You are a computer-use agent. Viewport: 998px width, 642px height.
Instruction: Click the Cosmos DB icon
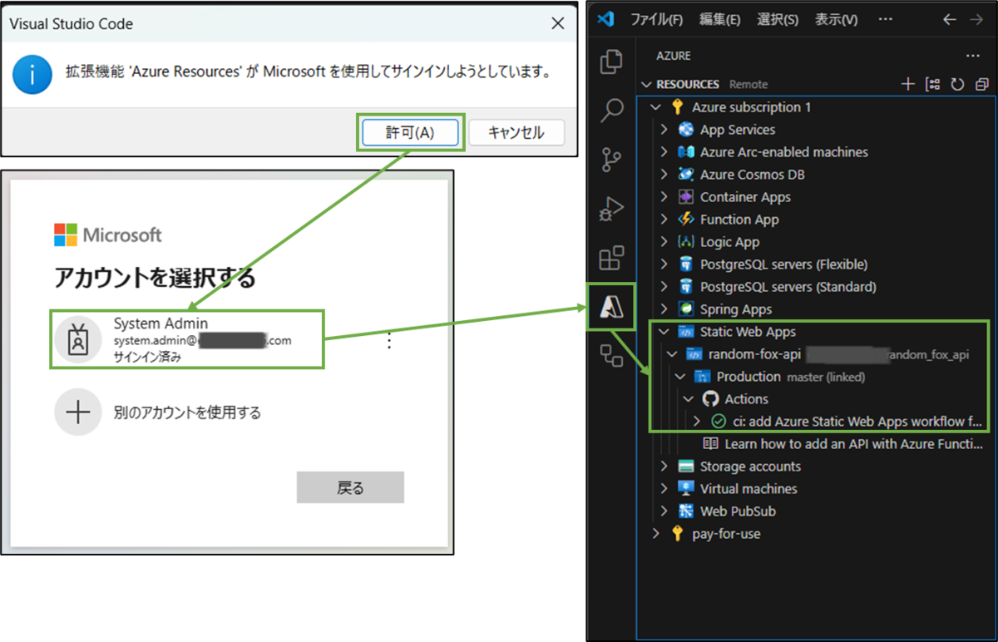pos(686,175)
